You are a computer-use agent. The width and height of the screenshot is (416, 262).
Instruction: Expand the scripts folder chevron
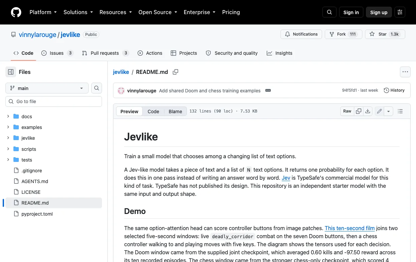pos(8,149)
